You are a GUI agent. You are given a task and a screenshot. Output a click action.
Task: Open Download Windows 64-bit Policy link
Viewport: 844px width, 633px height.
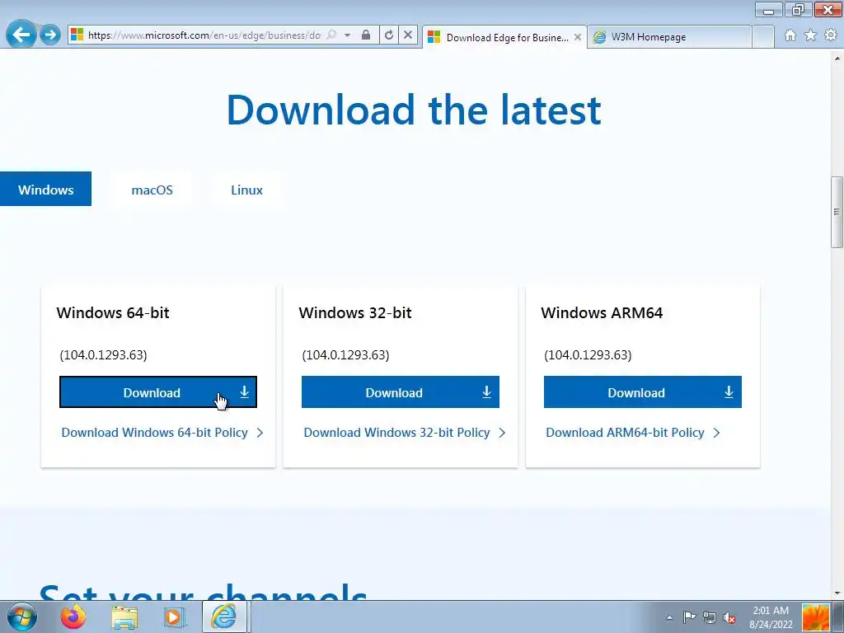pos(162,433)
